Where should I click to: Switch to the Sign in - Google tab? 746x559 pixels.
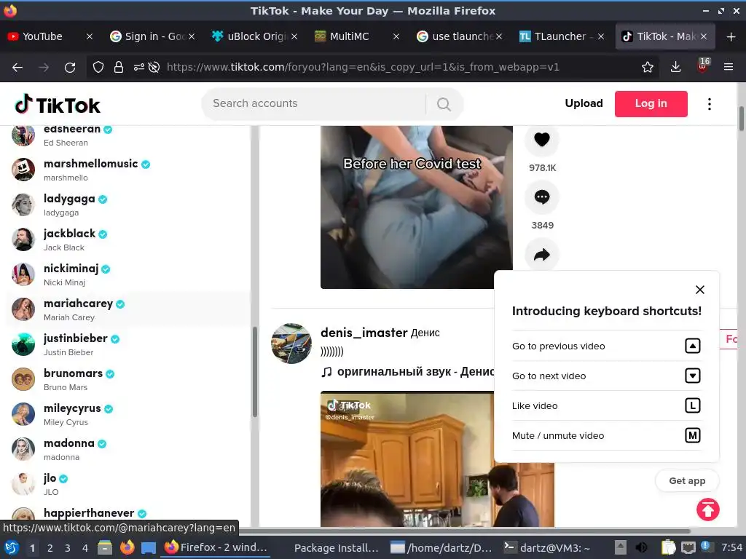pyautogui.click(x=152, y=36)
